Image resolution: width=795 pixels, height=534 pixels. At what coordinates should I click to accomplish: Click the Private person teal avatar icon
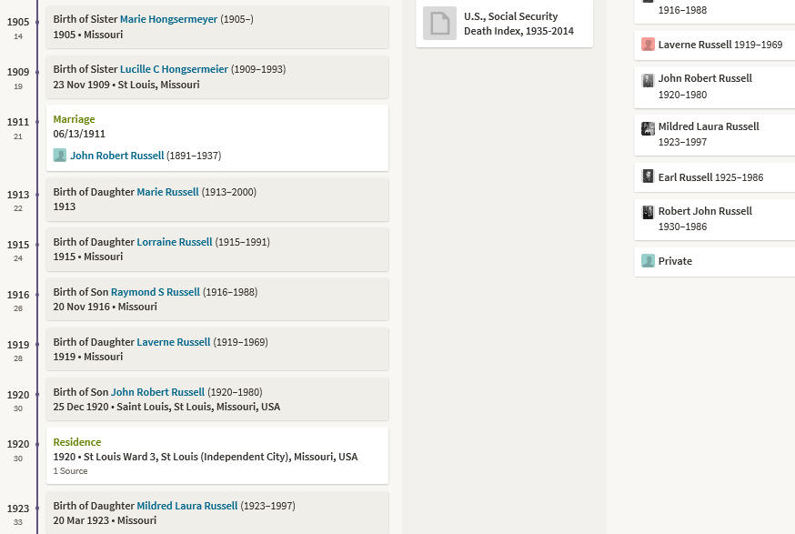pyautogui.click(x=648, y=261)
